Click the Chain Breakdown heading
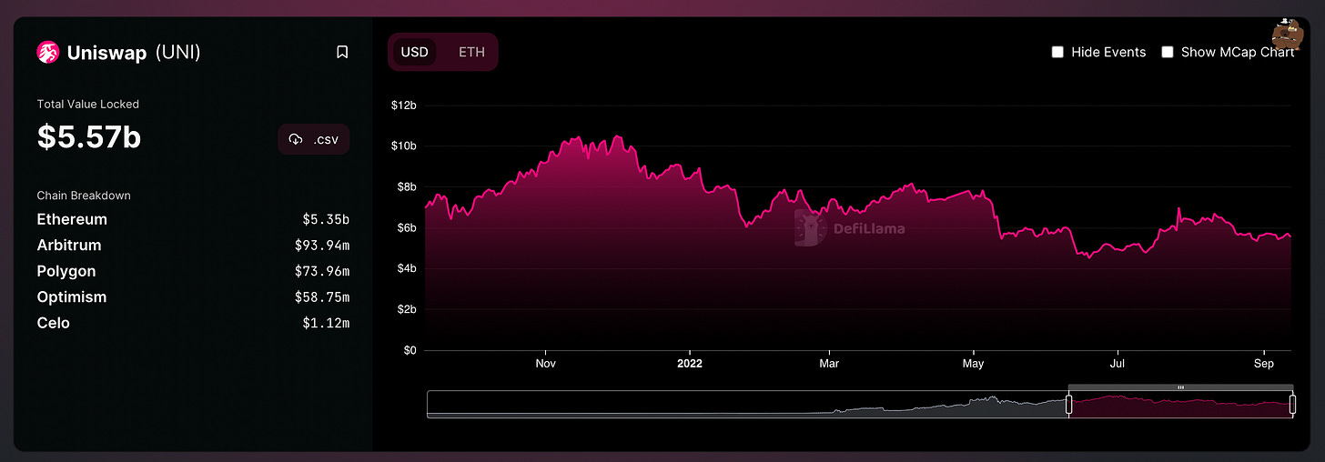The width and height of the screenshot is (1325, 462). [x=84, y=196]
